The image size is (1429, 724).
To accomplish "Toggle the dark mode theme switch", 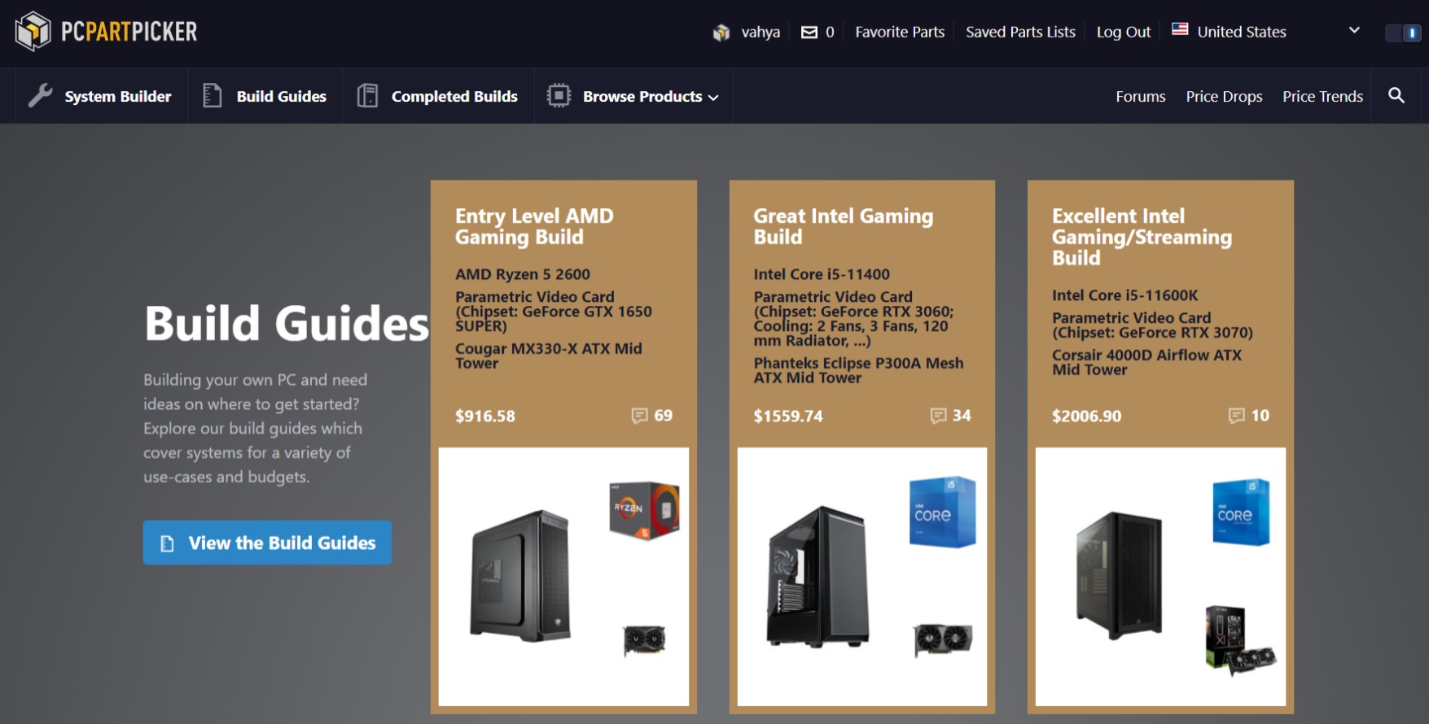I will (x=1403, y=33).
